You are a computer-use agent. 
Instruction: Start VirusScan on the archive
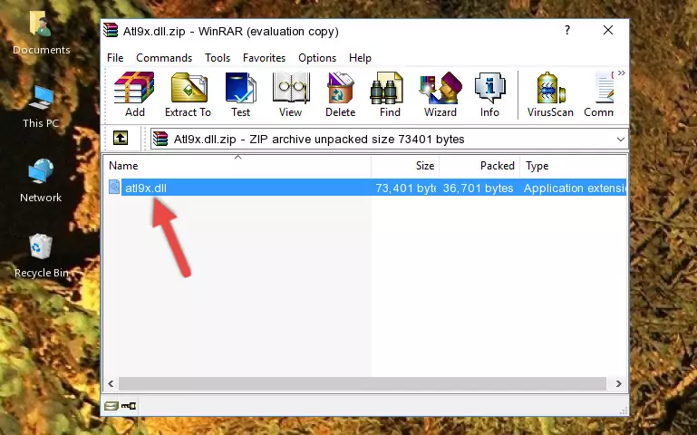click(550, 94)
